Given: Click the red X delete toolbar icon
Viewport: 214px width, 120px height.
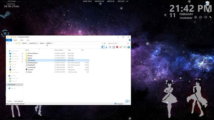Looking at the screenshot, I should pyautogui.click(x=117, y=47).
